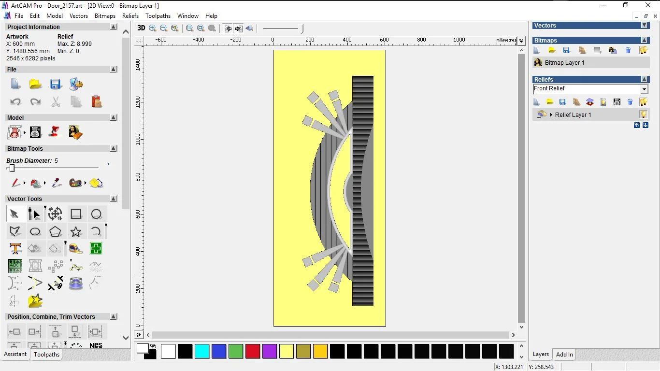This screenshot has width=660, height=371.
Task: Click the 3D view button
Action: point(141,28)
